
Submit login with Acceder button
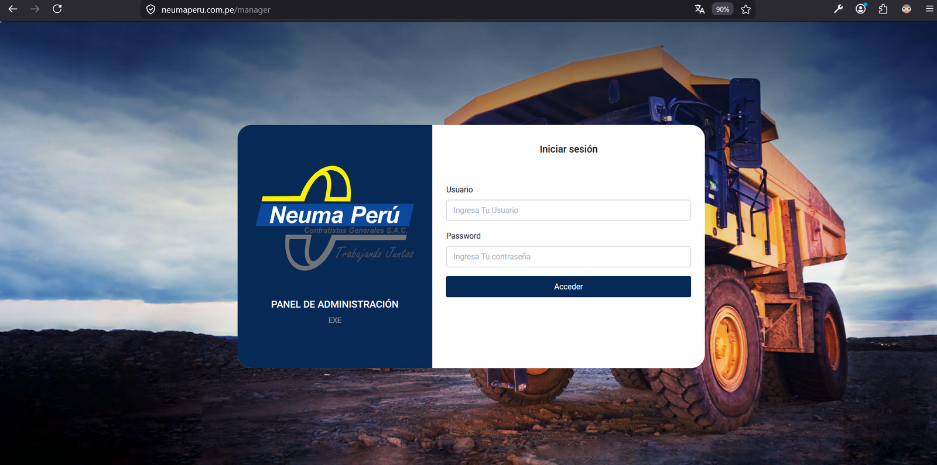pyautogui.click(x=568, y=287)
